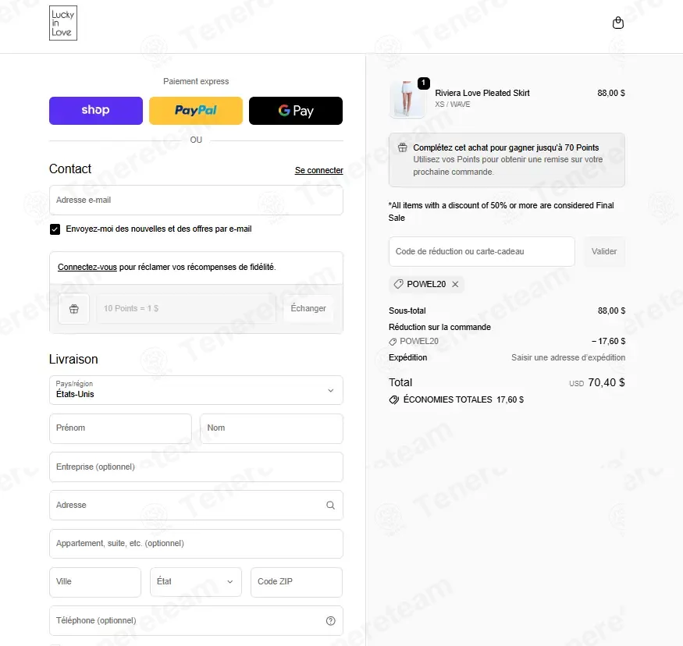The width and height of the screenshot is (683, 646).
Task: Select Google Pay express payment
Action: tap(296, 111)
